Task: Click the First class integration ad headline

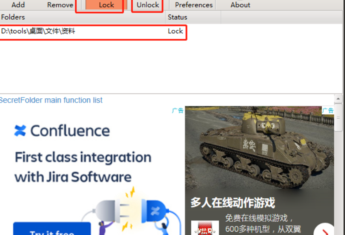Action: [83, 167]
